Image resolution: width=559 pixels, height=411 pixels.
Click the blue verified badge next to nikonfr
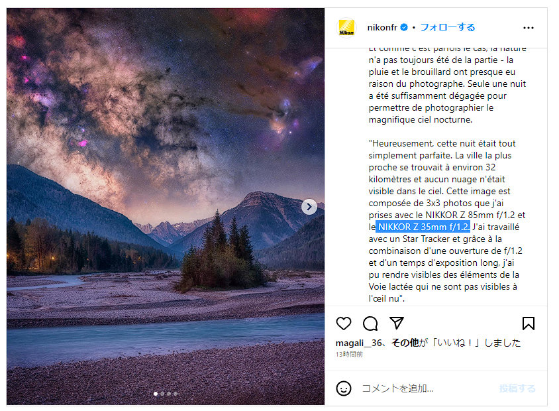click(404, 27)
